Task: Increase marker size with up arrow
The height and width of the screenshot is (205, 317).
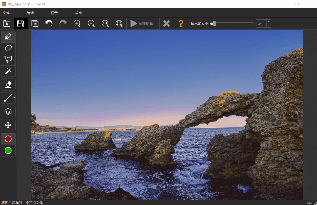Action: coord(269,22)
